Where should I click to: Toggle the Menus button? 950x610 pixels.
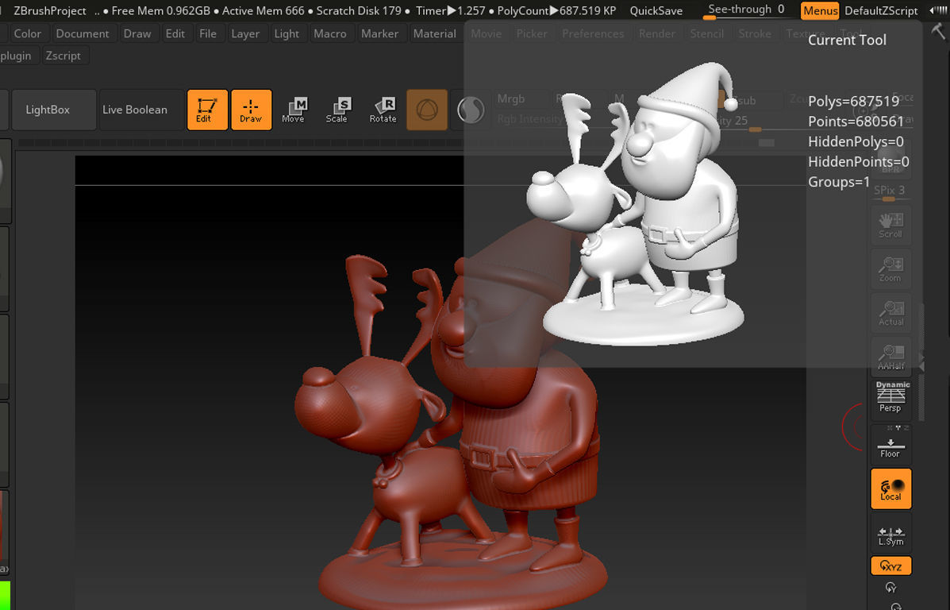pos(821,10)
